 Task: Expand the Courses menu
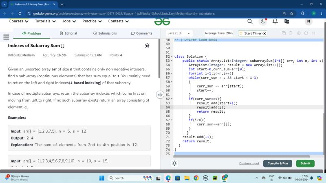click(x=19, y=21)
